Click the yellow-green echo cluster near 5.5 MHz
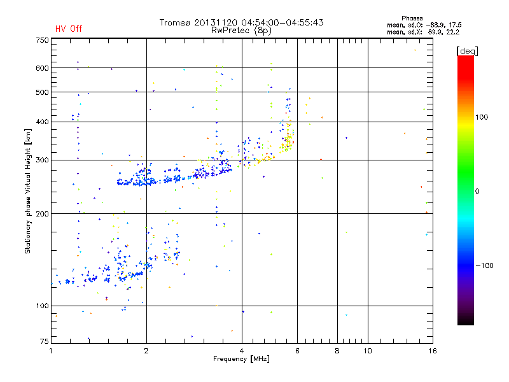Viewport: 509px width, 382px height. pos(288,141)
